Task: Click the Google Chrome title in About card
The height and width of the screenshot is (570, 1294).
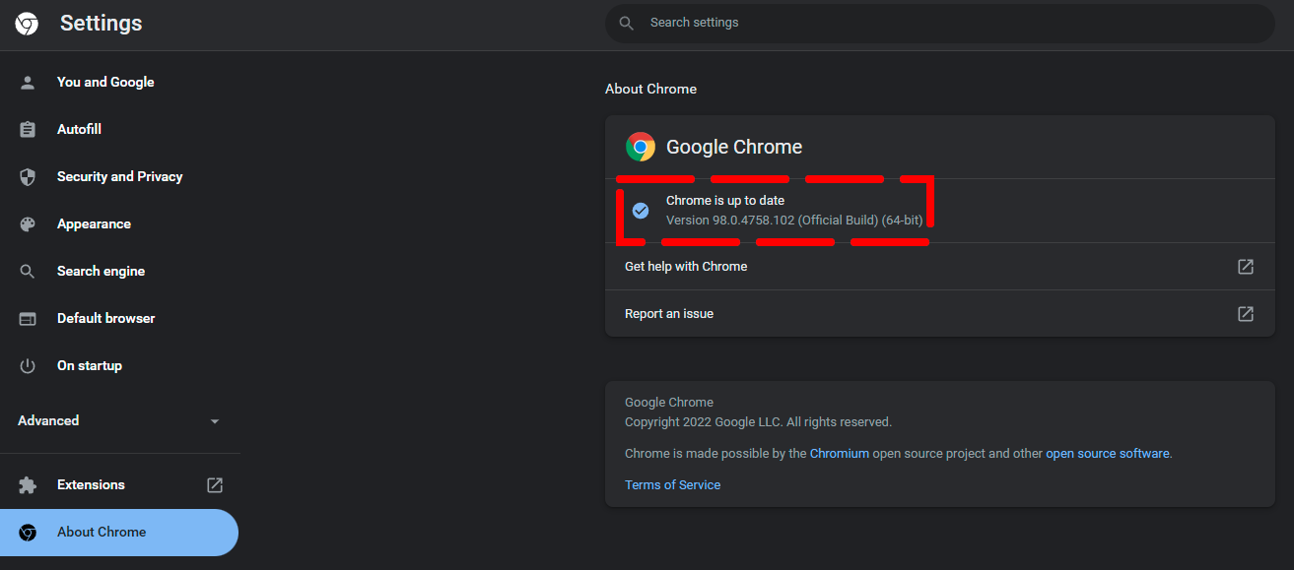Action: click(734, 148)
